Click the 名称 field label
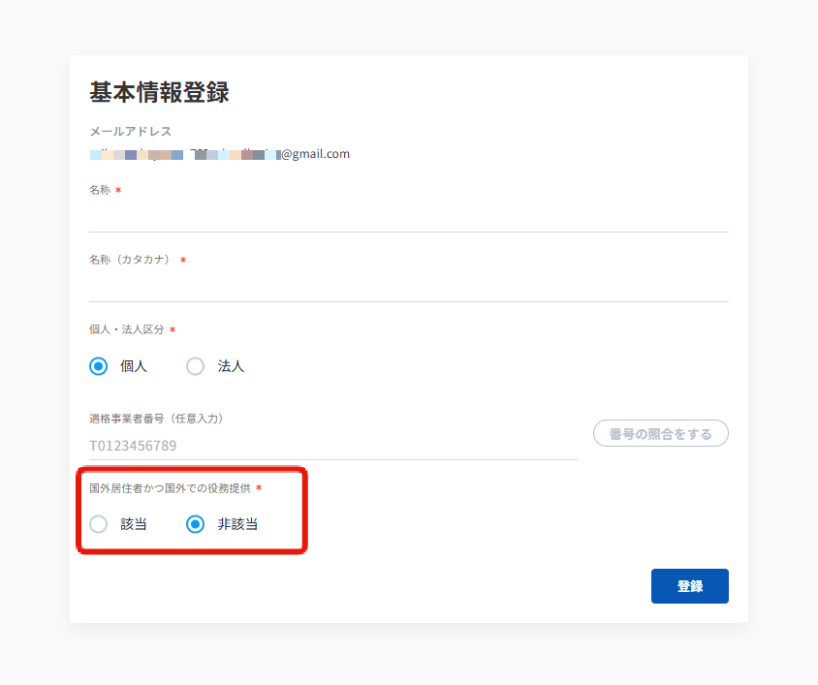The image size is (818, 685). (x=100, y=191)
